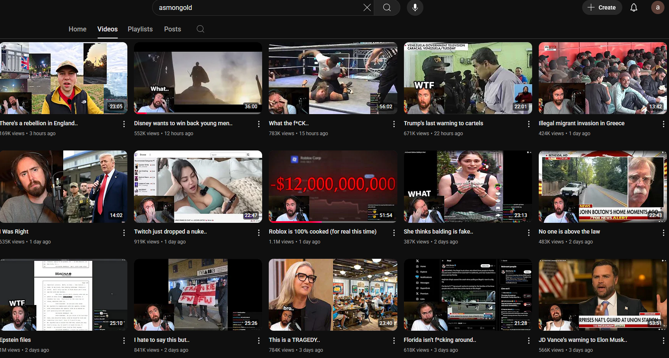Play the 'What the f*CK..' wrestling thumbnail
The width and height of the screenshot is (669, 358).
(333, 78)
